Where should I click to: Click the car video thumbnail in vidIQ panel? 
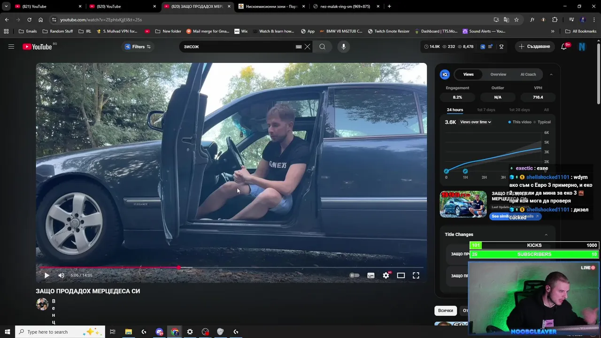coord(463,204)
